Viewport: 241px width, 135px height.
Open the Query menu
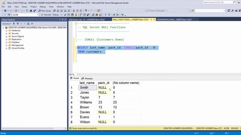coord(24,7)
